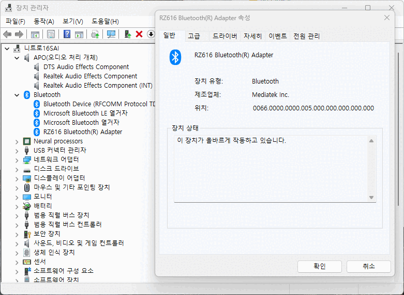Image resolution: width=404 pixels, height=295 pixels.
Task: Open the 동작(A) menu
Action: click(x=43, y=21)
